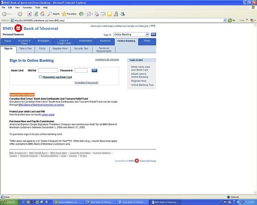Open the Discuss yellow note icon

tap(109, 14)
